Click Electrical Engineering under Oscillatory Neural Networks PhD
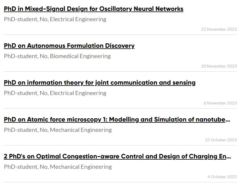This screenshot has height=185, width=244. 78,19
